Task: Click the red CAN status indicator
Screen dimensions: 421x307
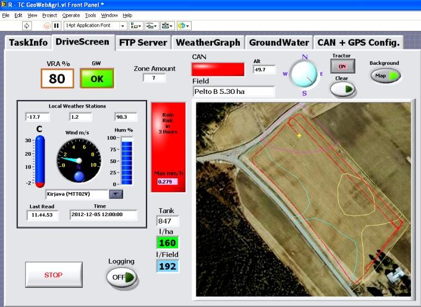Action: (218, 69)
